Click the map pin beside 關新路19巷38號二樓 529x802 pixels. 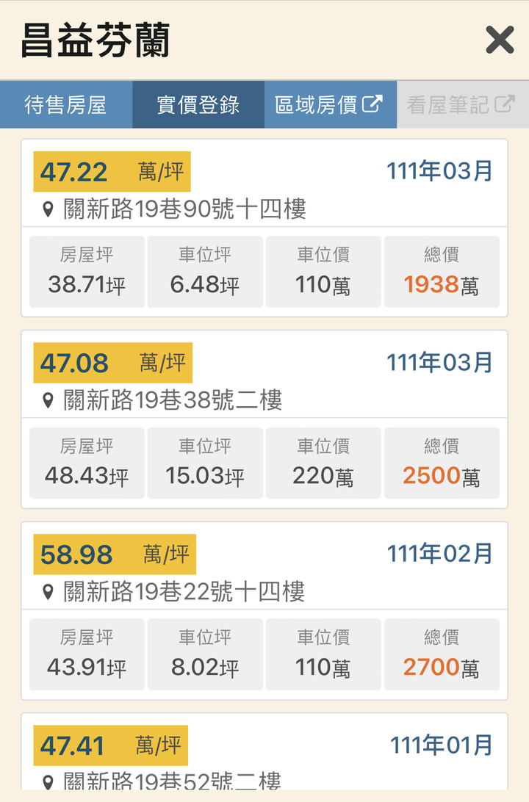click(x=48, y=400)
